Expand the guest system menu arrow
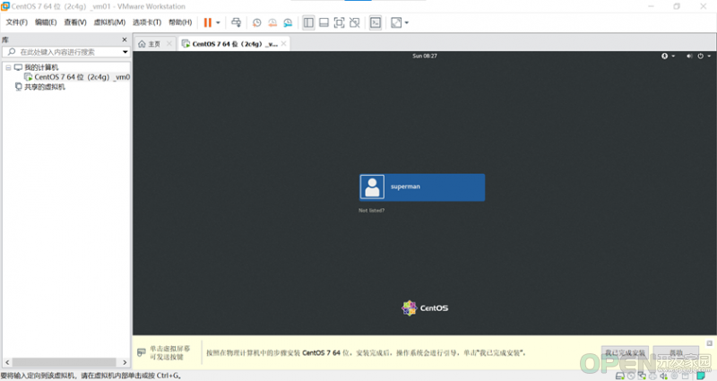Viewport: 717px width, 381px height. (x=709, y=56)
